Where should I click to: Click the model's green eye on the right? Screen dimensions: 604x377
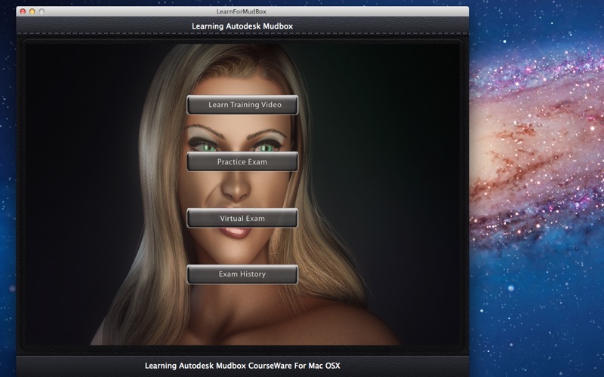tap(266, 146)
